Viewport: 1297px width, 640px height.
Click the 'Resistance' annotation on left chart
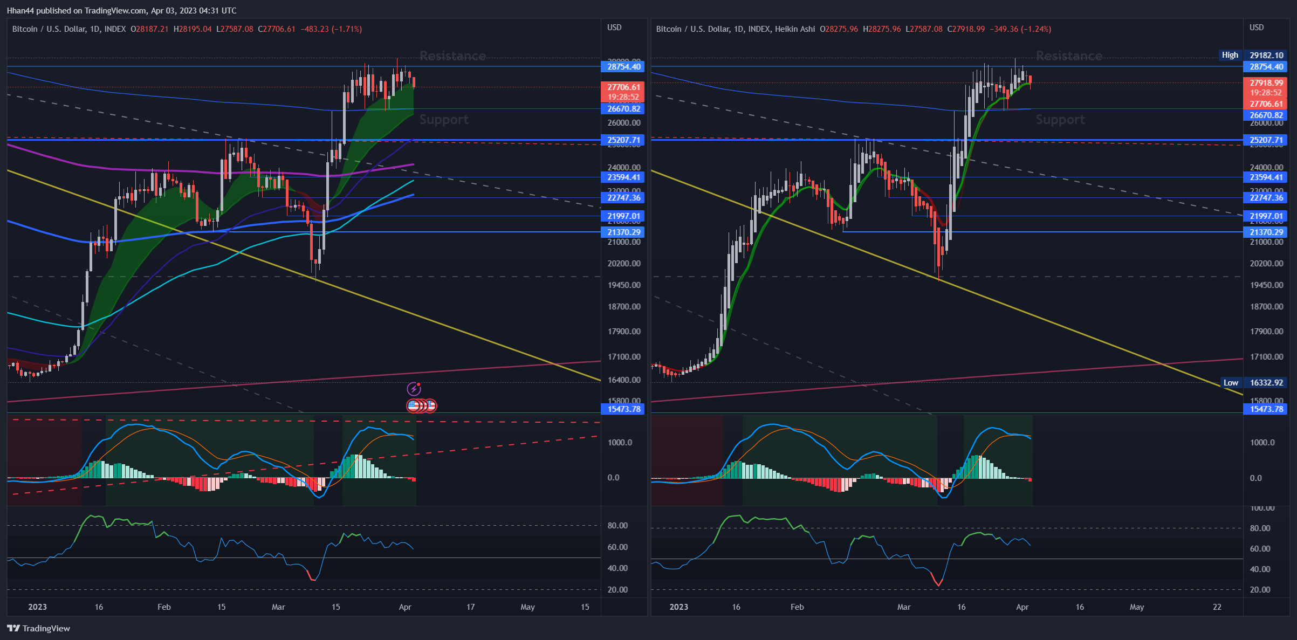tap(452, 56)
